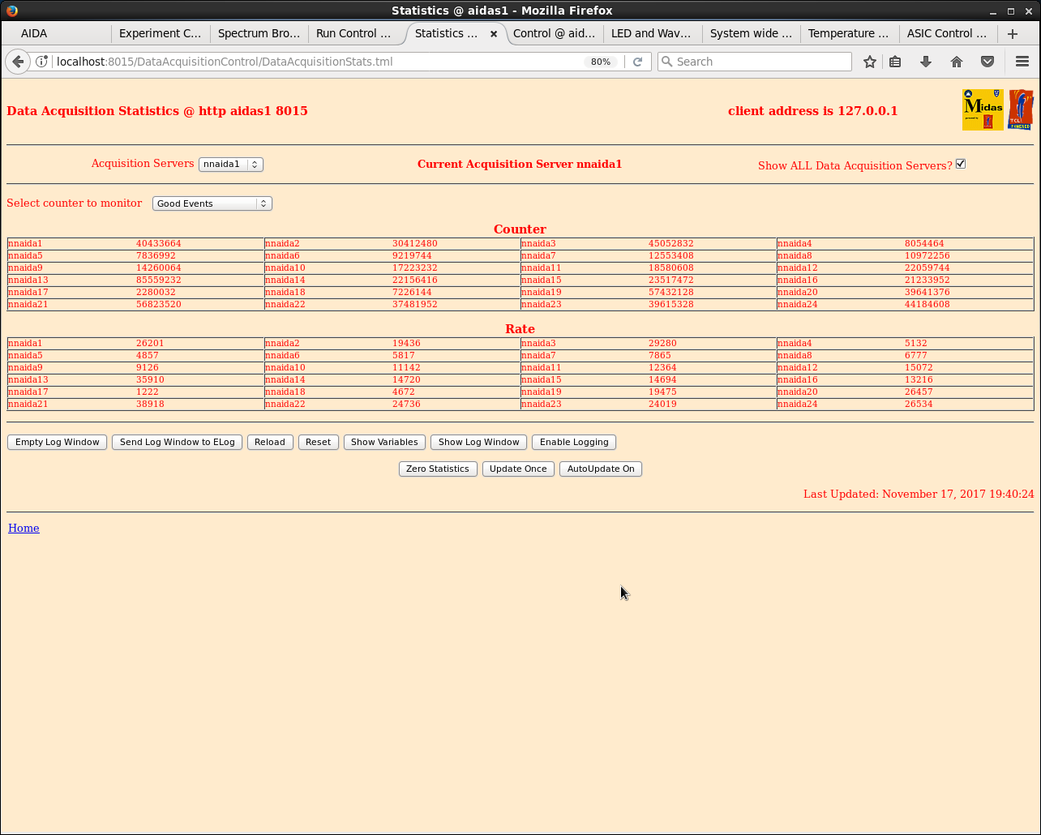The image size is (1041, 835).
Task: Follow the Home link
Action: pos(24,528)
